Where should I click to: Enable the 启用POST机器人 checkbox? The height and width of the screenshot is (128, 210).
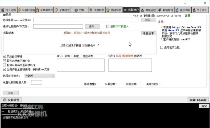click(x=108, y=26)
